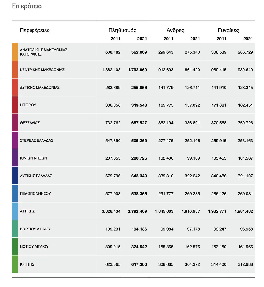Select the ΘΕΣΣΑΛΙΑΣ region row label
The width and height of the screenshot is (264, 287).
[x=30, y=123]
